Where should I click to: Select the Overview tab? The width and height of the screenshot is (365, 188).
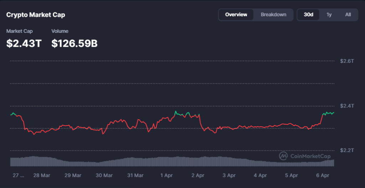click(x=236, y=15)
